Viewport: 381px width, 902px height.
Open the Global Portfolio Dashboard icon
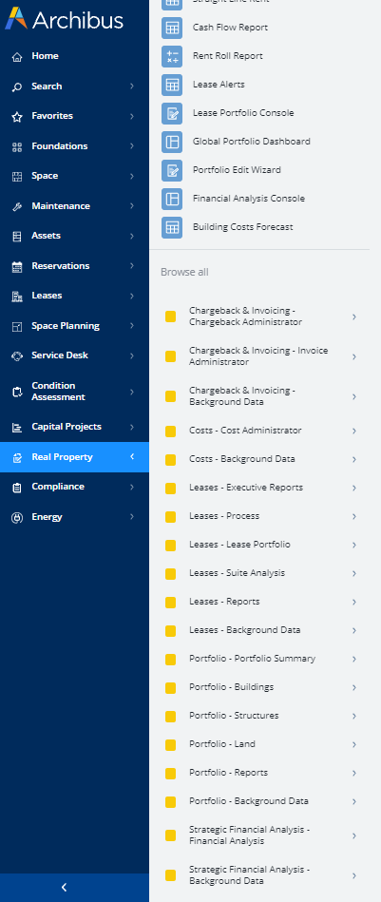(x=172, y=142)
